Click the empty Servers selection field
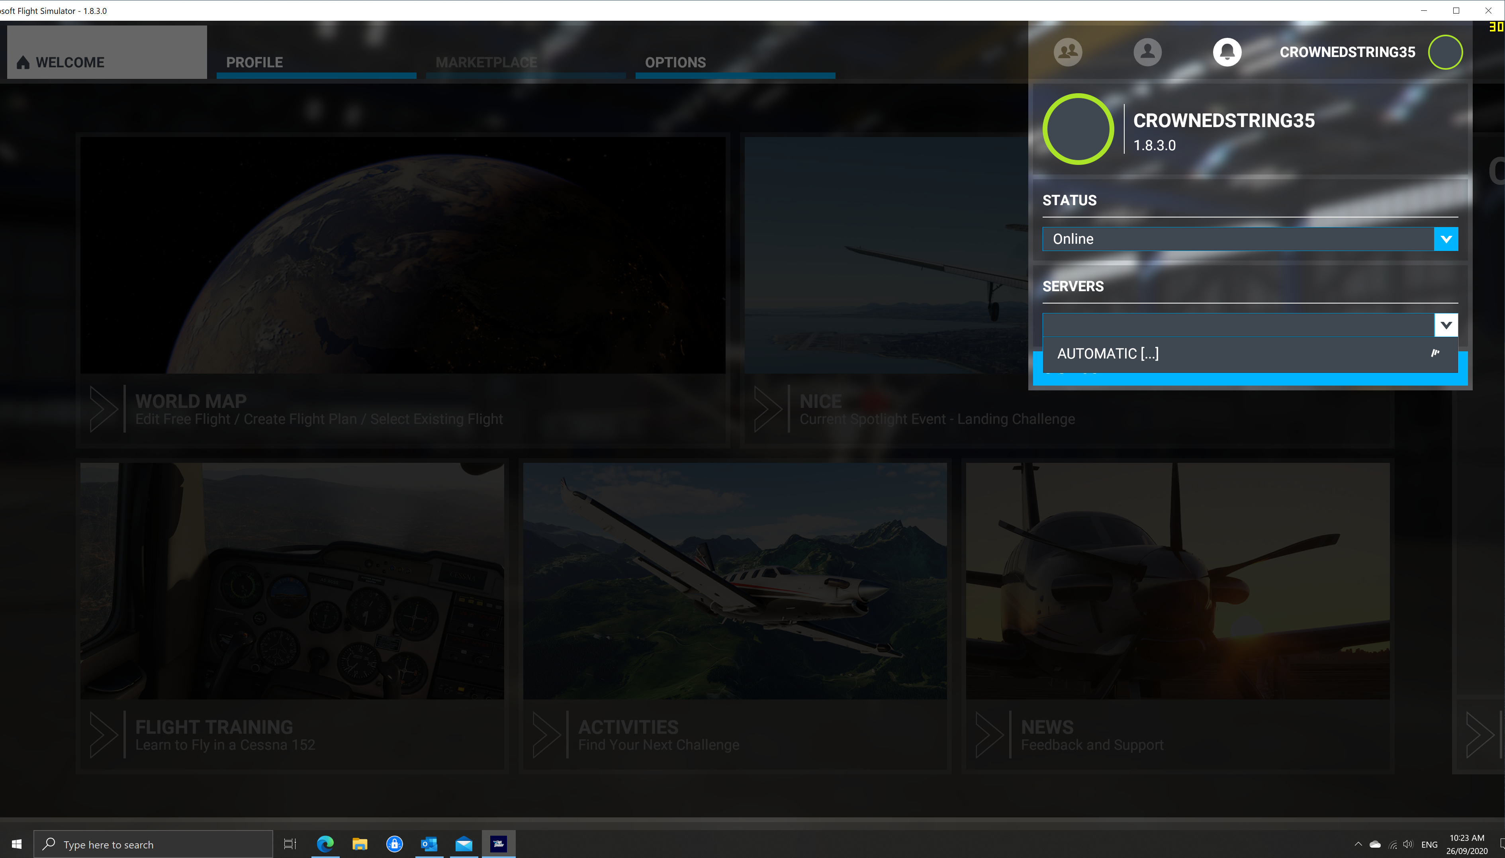This screenshot has width=1505, height=858. click(x=1238, y=325)
